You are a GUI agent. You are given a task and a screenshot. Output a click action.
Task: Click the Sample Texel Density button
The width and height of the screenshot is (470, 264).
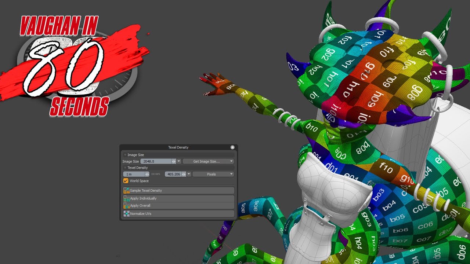179,190
